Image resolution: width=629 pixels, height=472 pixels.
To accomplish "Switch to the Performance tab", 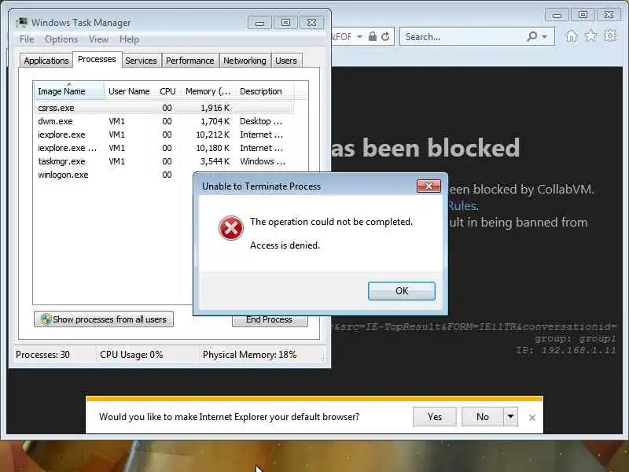I will point(189,61).
